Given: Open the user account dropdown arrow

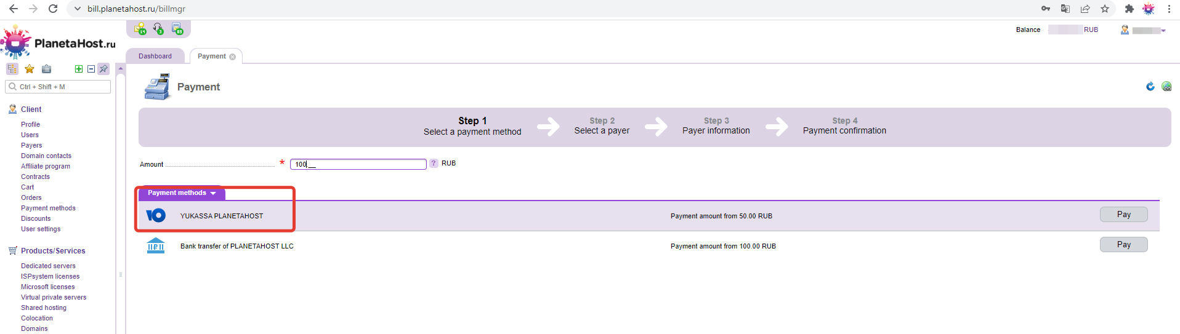Looking at the screenshot, I should click(1163, 30).
